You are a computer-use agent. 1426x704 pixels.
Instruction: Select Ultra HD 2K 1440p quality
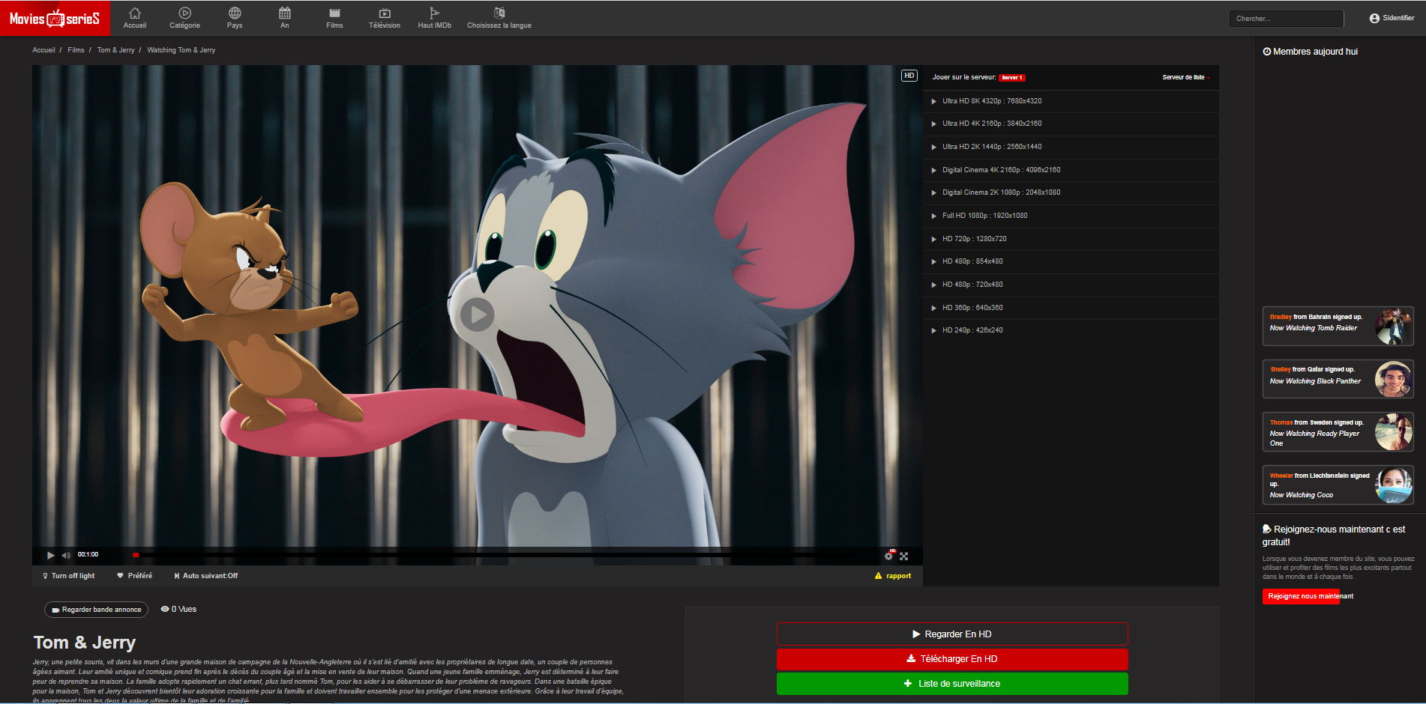click(1071, 147)
